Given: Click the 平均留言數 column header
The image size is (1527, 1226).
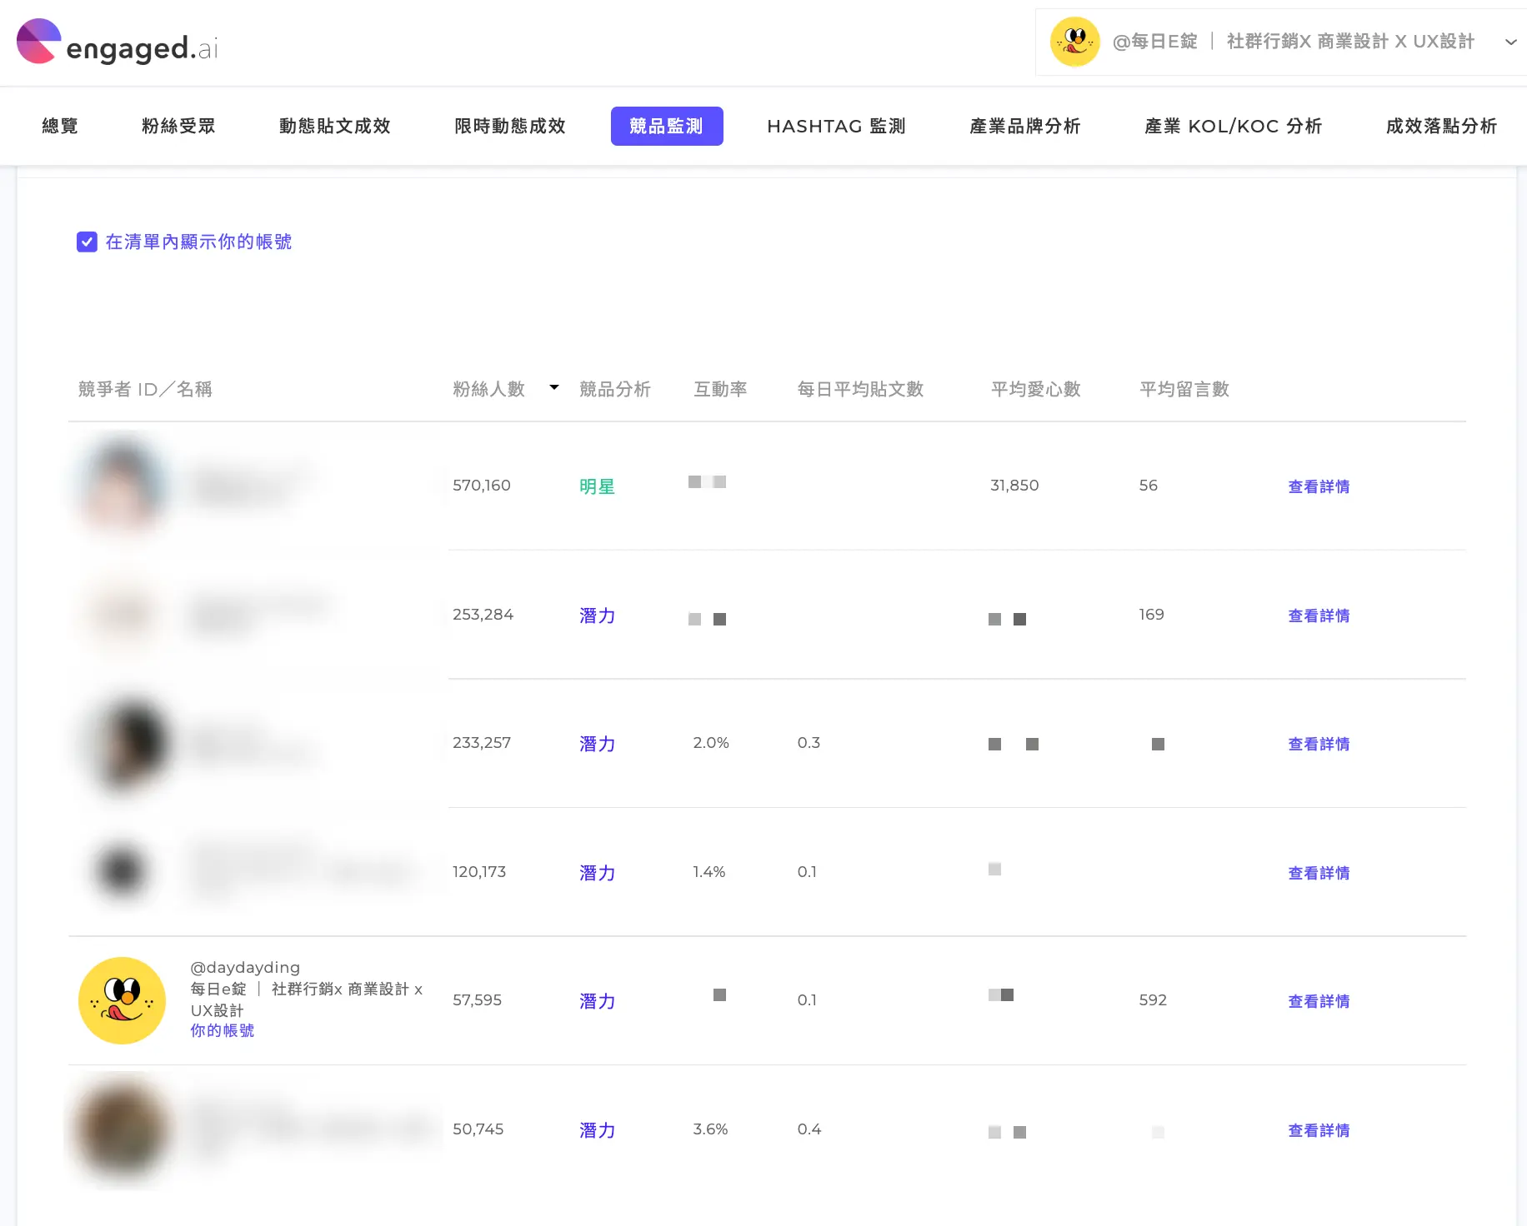Looking at the screenshot, I should click(x=1184, y=389).
